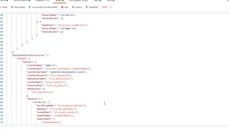
Task: Click the {{vc_res_pool}} variable
Action: click(57, 86)
